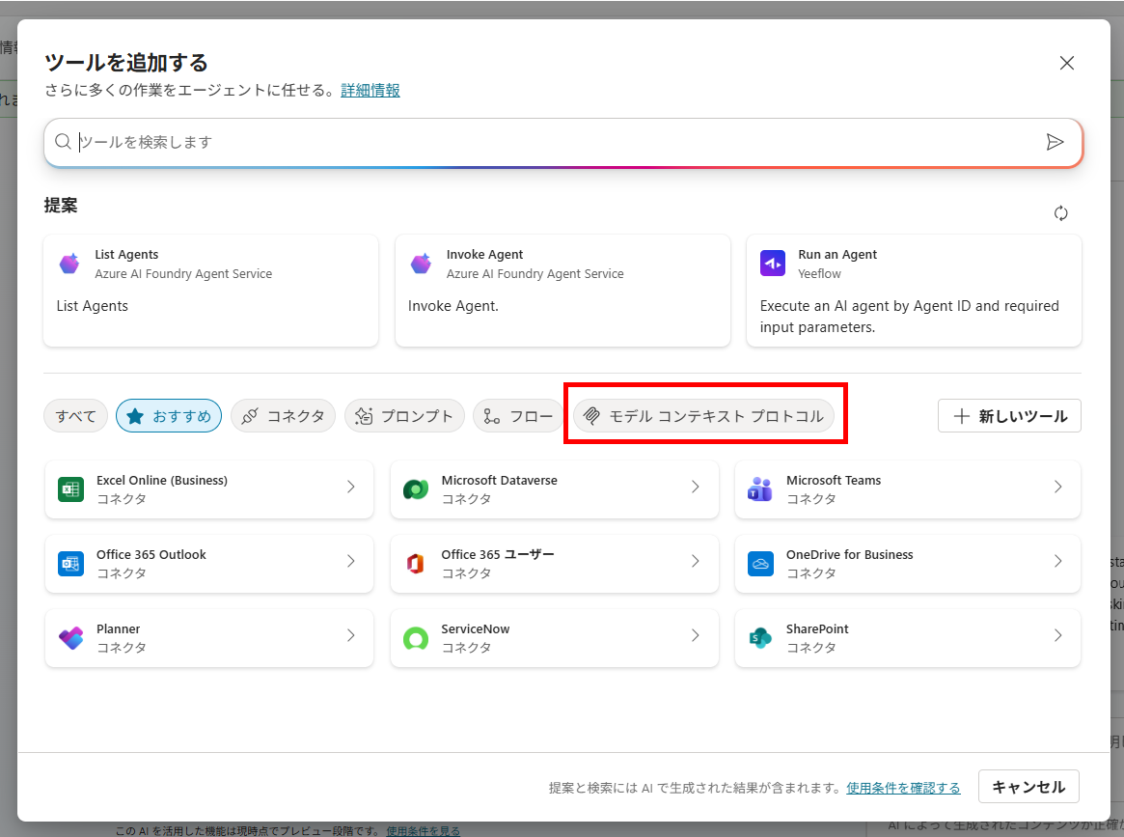Click the Yeeflow Run an Agent icon
1124x837 pixels.
pos(773,264)
